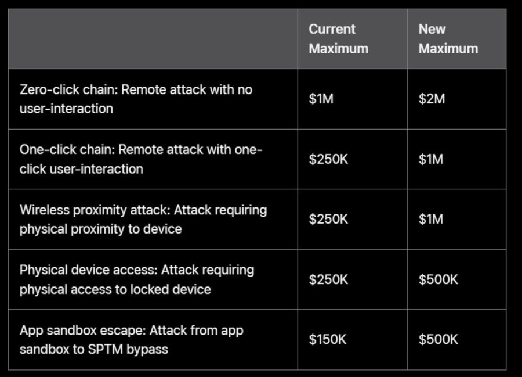This screenshot has height=377, width=522.
Task: Click $1M new maximum for Wireless proximity
Action: click(431, 219)
